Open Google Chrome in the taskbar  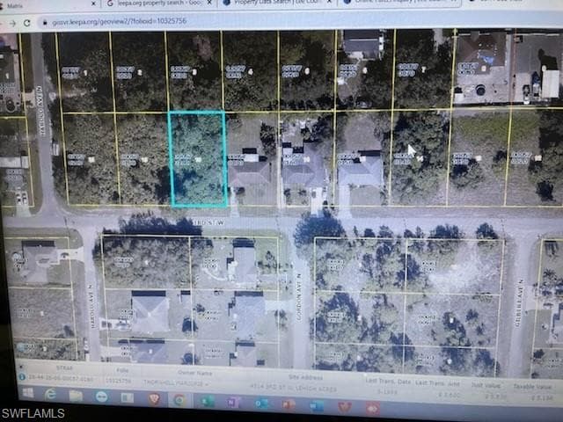pyautogui.click(x=179, y=400)
